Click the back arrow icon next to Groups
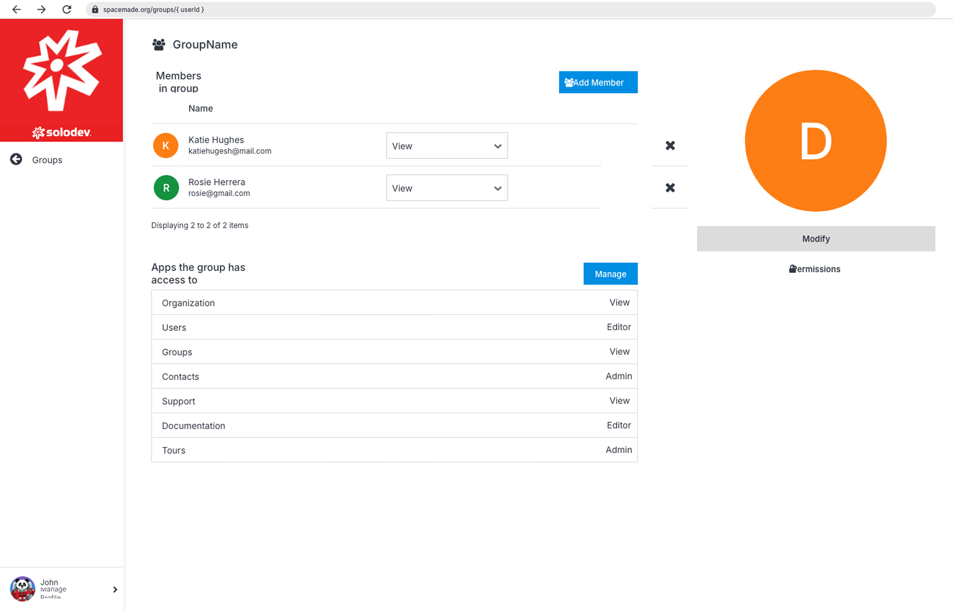Viewport: 953px width, 611px height. [16, 159]
